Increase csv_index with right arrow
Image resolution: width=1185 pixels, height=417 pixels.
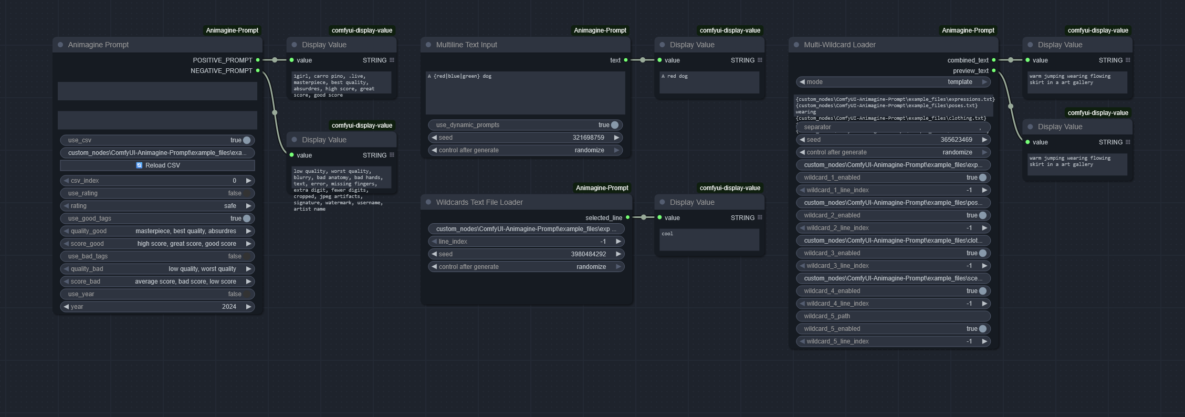[x=249, y=180]
